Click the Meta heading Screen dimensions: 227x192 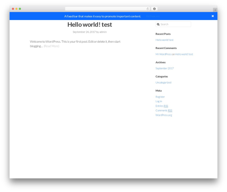[158, 91]
